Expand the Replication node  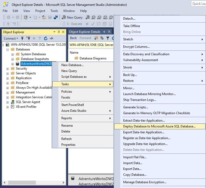click(x=8, y=78)
